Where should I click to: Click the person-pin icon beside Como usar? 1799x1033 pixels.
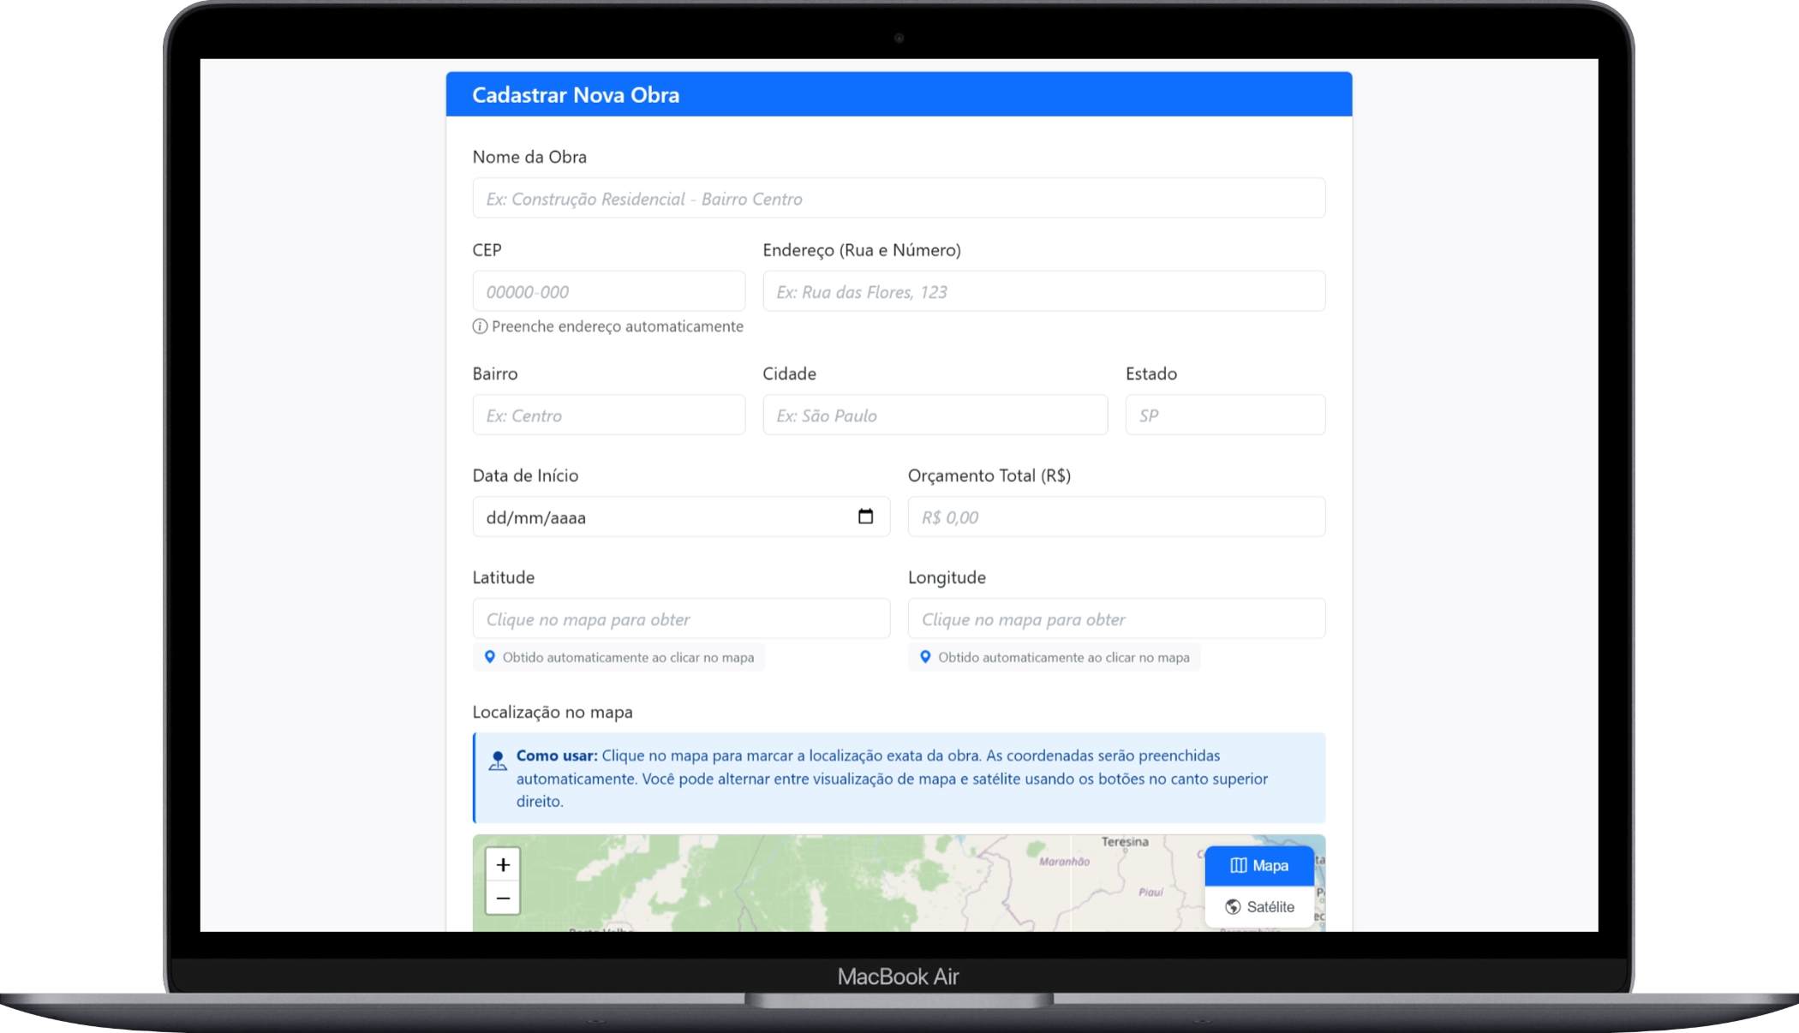pyautogui.click(x=497, y=761)
